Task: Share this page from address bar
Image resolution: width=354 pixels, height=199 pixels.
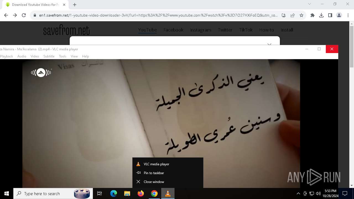Action: pos(293,15)
